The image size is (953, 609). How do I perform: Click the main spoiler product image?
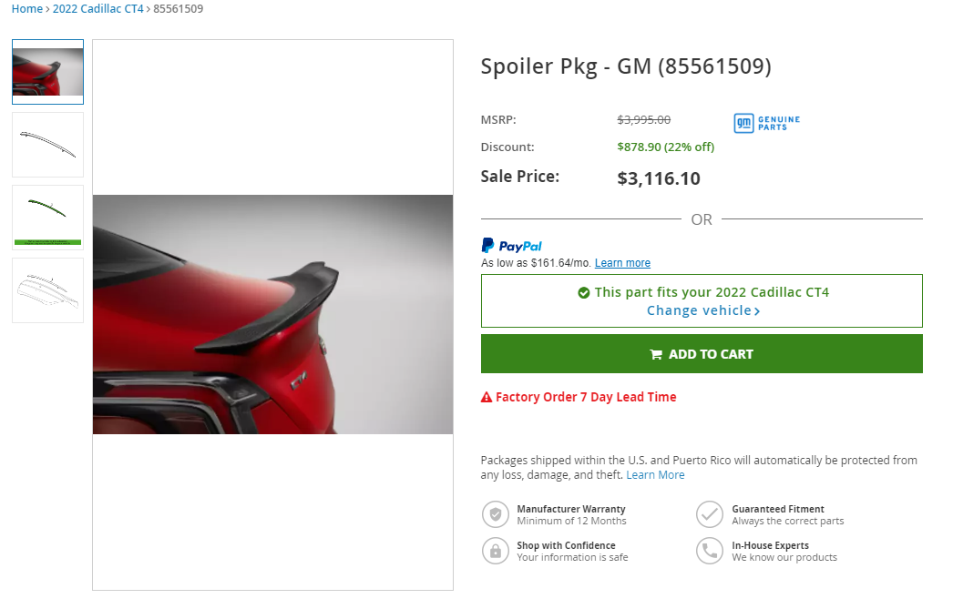[272, 314]
